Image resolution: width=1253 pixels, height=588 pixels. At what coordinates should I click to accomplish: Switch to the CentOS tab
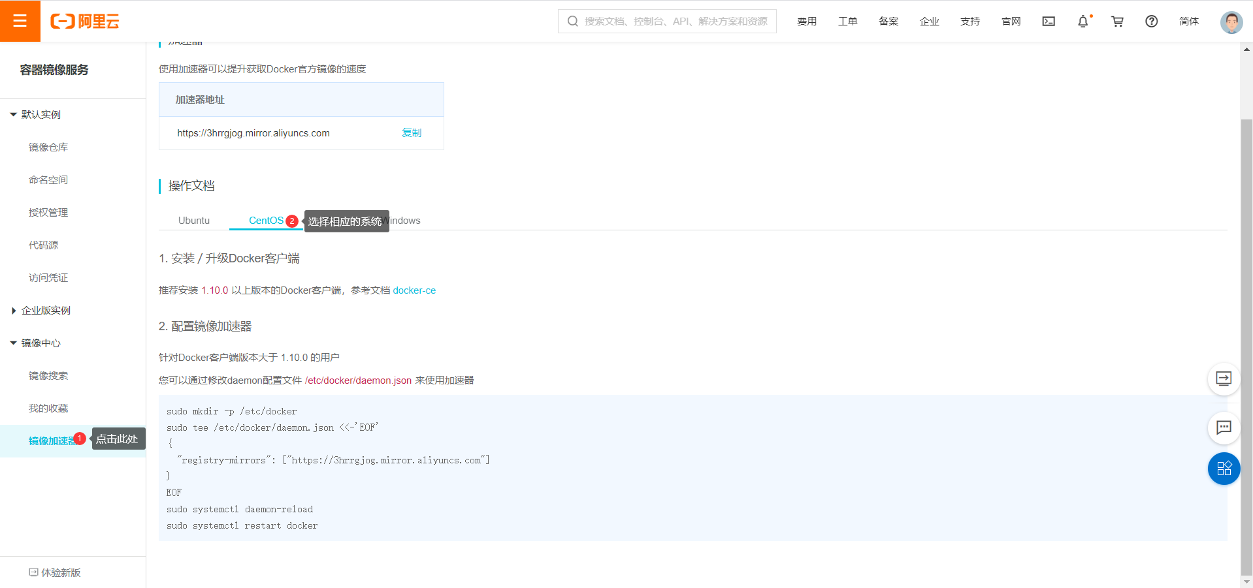coord(266,221)
